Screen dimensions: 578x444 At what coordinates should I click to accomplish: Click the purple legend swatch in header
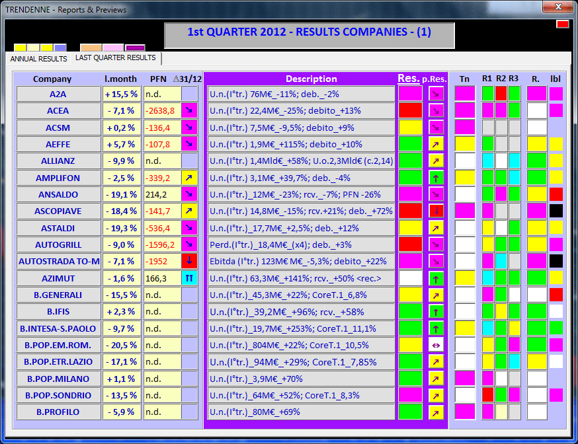click(x=136, y=48)
